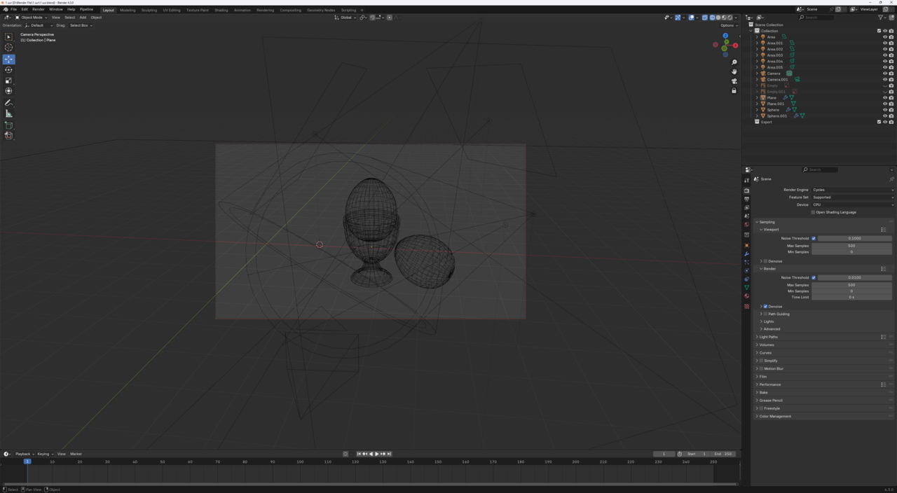897x493 pixels.
Task: Enable the Open Shading Language checkbox
Action: [x=813, y=212]
